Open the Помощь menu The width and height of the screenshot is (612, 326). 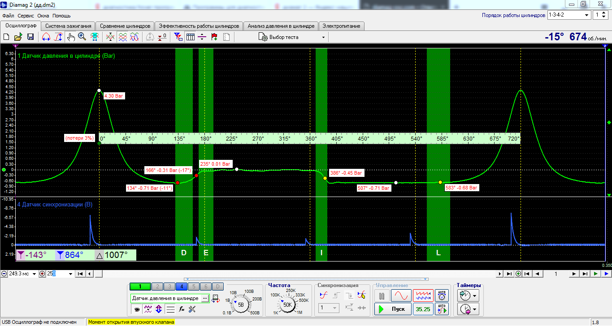click(x=61, y=16)
